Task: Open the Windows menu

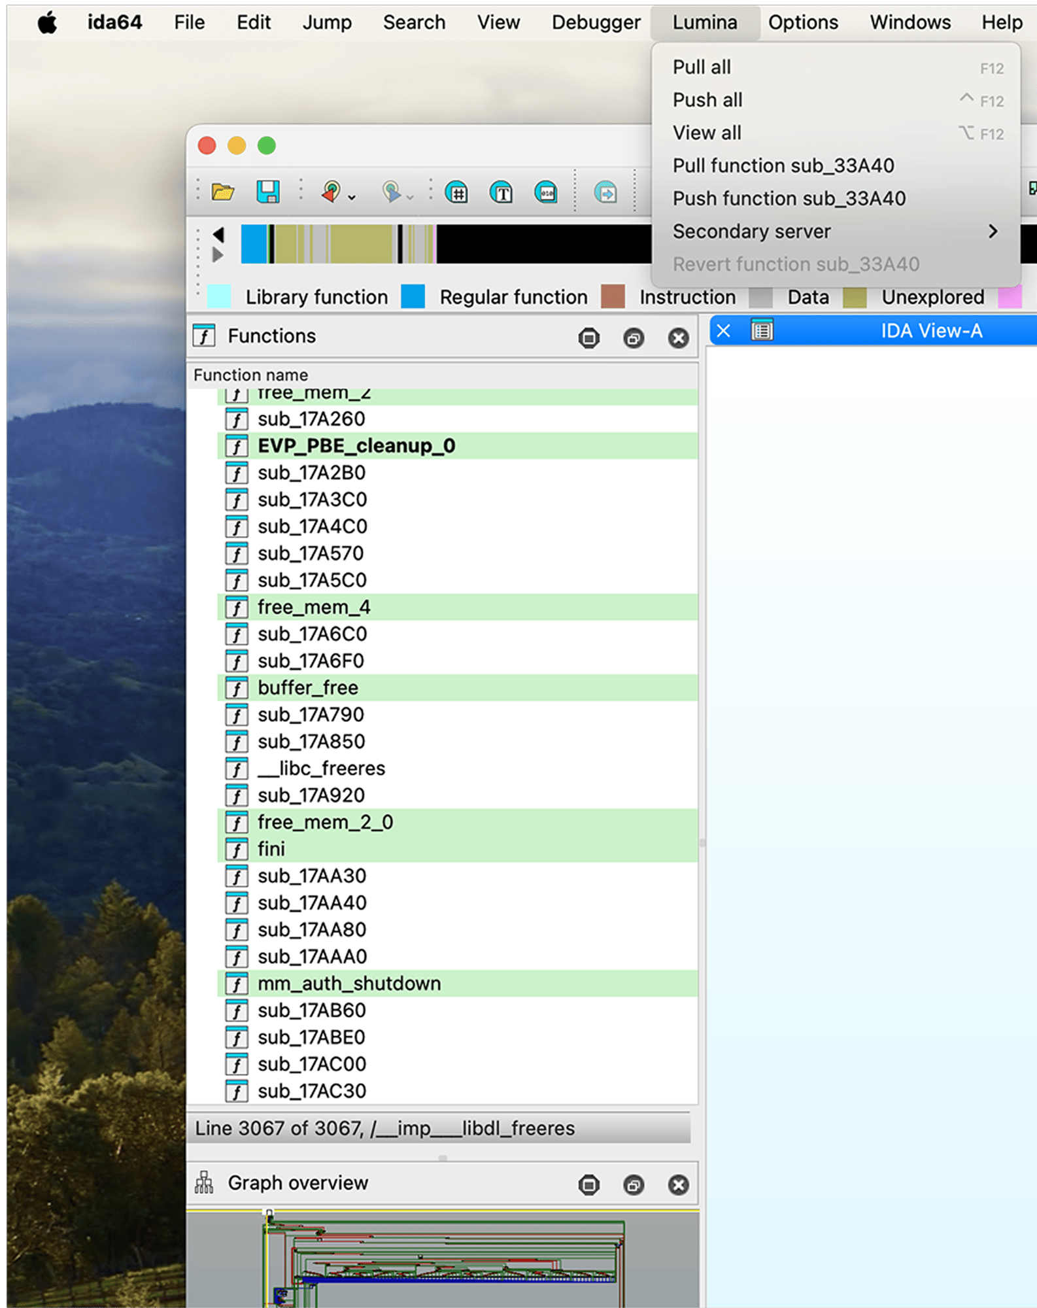Action: click(x=910, y=22)
